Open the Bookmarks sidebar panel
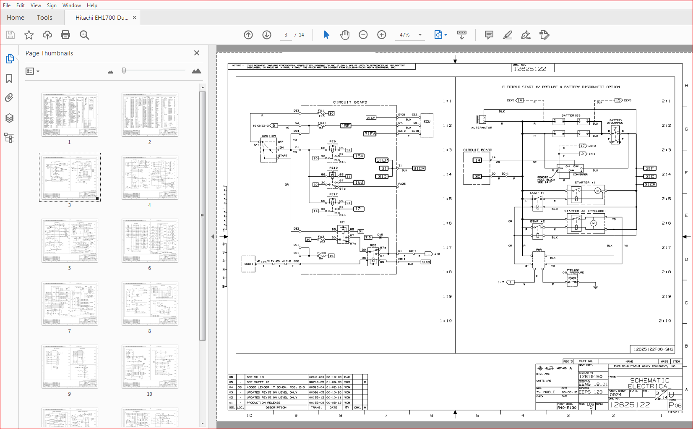 pos(9,78)
